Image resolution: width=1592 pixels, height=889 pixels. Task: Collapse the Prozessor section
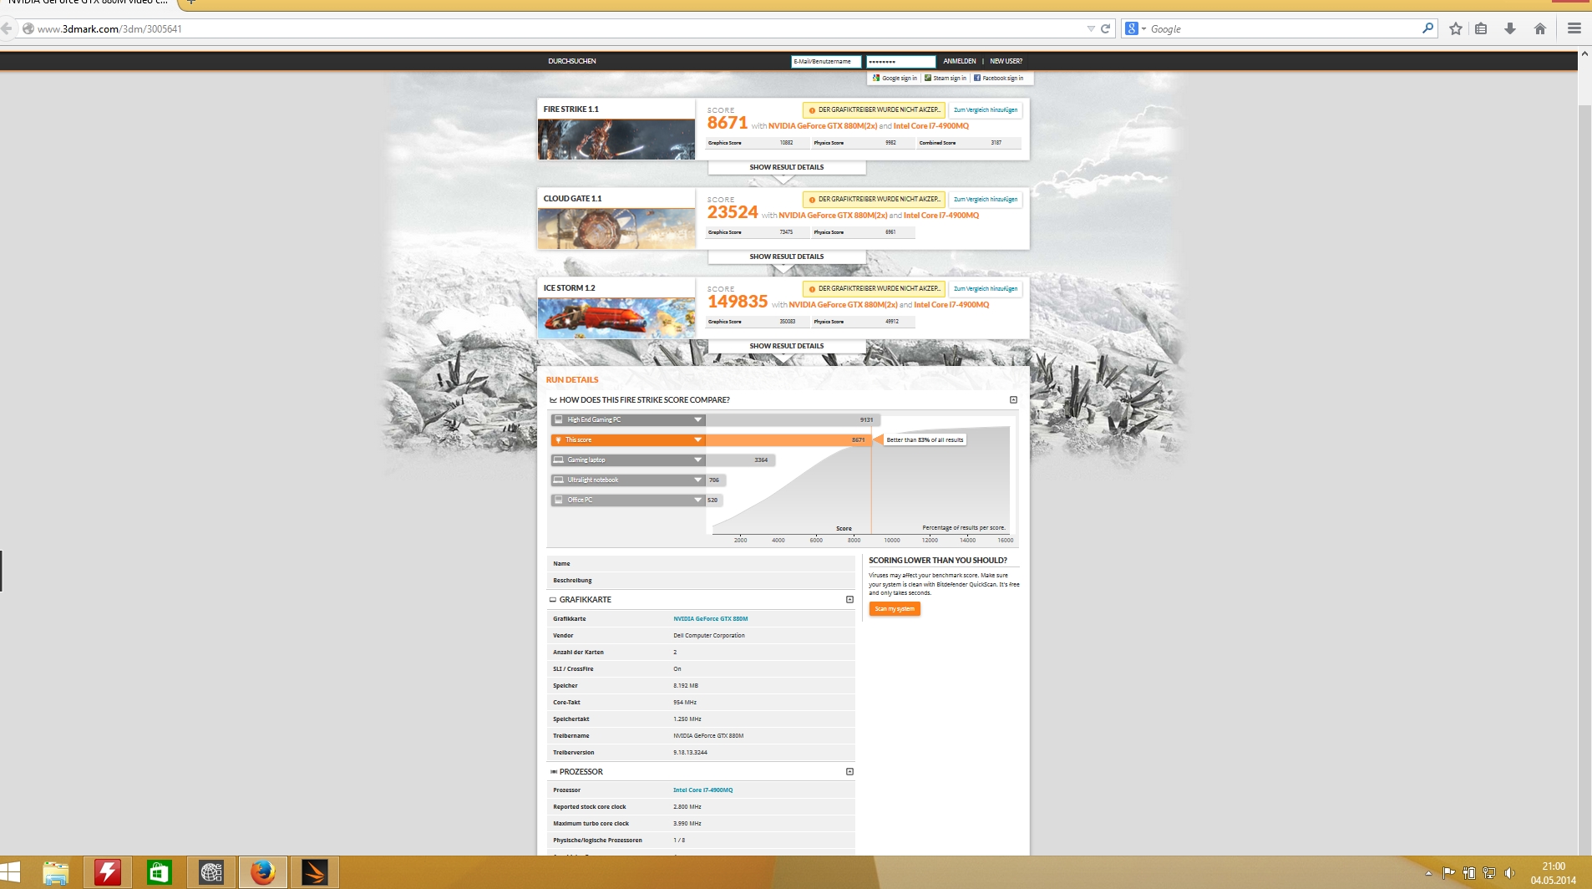coord(849,772)
